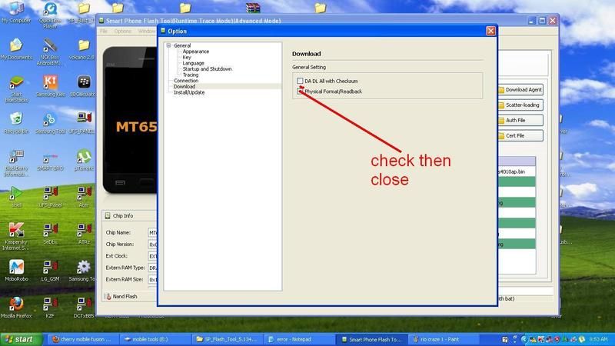615x346 pixels.
Task: Select Key in options tree
Action: [x=187, y=57]
